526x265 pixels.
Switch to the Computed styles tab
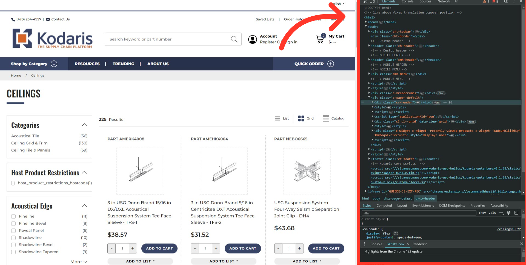click(384, 205)
